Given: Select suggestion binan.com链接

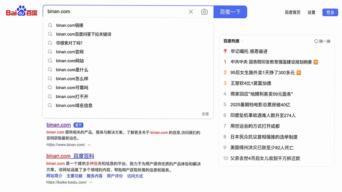Looking at the screenshot, I should click(x=70, y=25).
